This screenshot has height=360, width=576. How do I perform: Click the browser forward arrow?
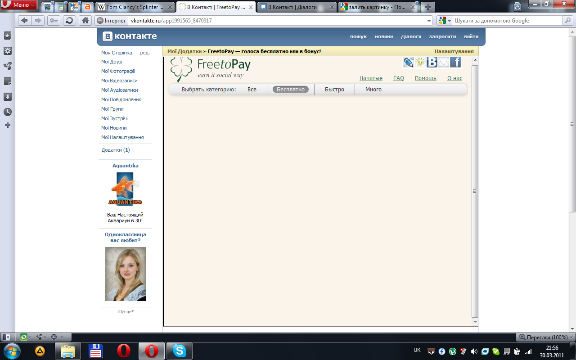38,20
